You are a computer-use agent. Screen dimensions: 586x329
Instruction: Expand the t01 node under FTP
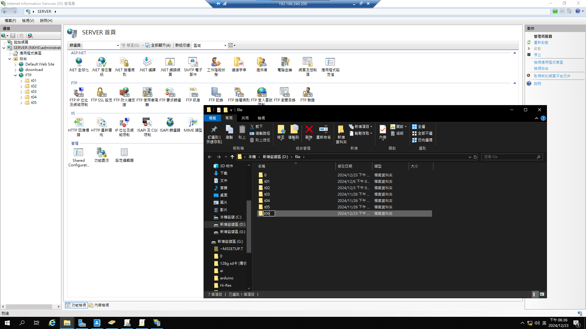pyautogui.click(x=21, y=81)
